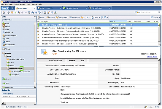Click the Move to Folder icon
The height and width of the screenshot is (109, 162).
[x=82, y=17]
